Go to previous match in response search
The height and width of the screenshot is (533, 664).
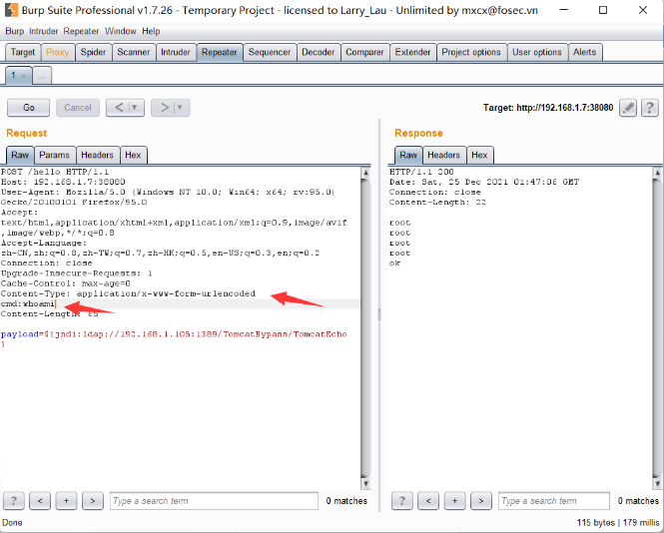coord(428,501)
